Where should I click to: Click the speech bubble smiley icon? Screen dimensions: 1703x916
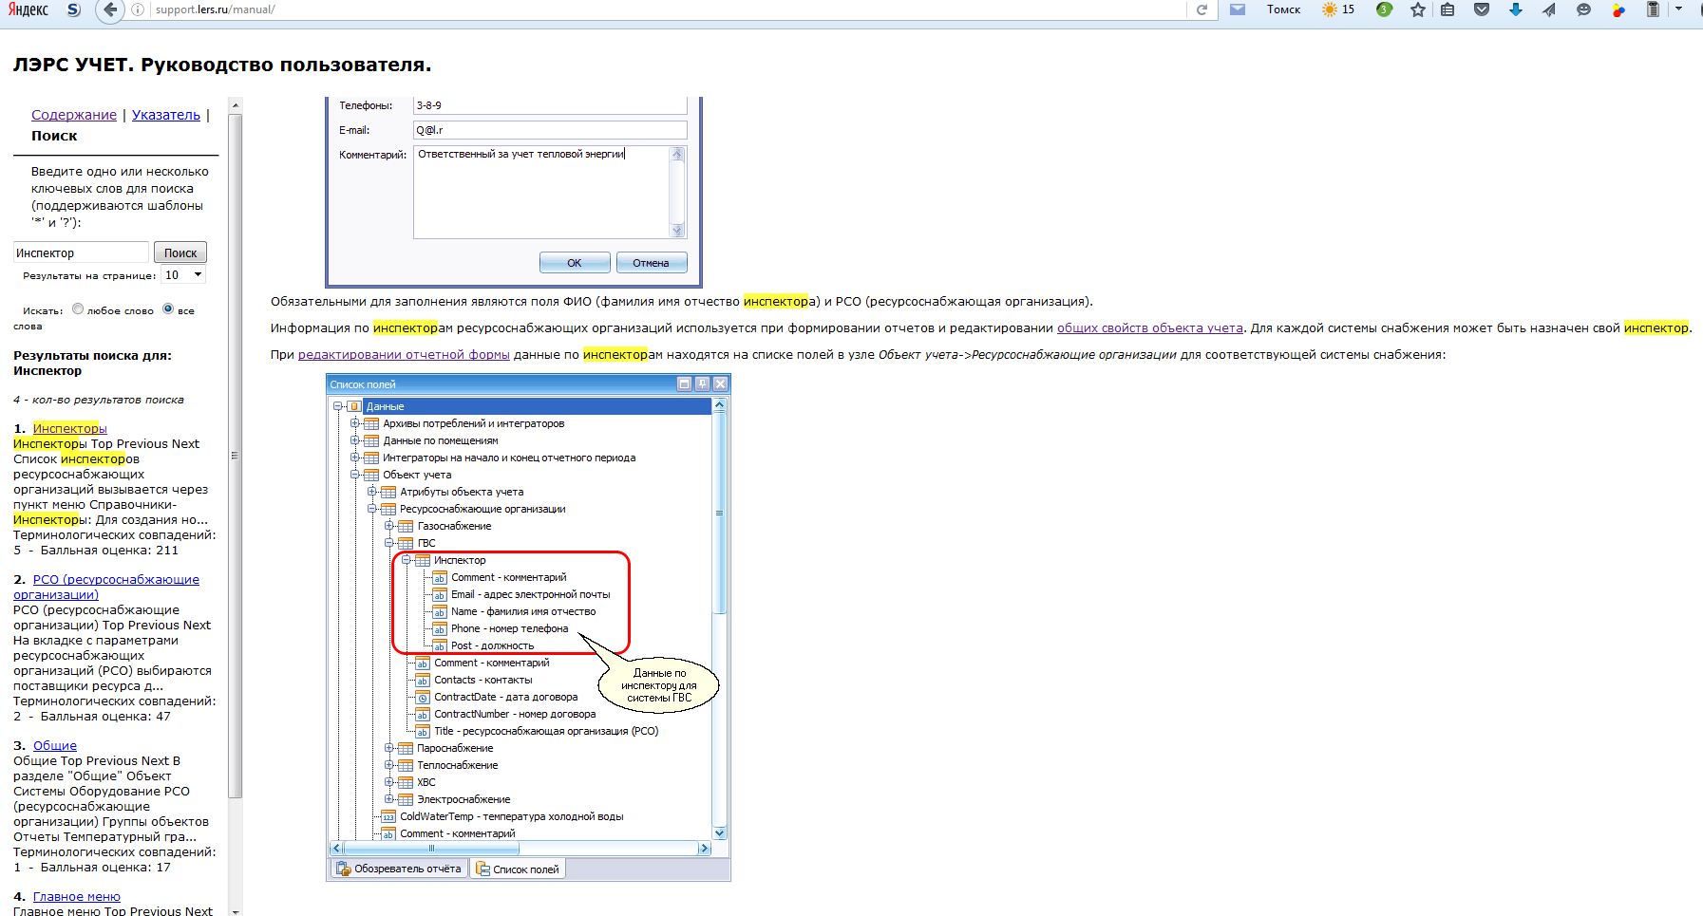pos(1583,9)
